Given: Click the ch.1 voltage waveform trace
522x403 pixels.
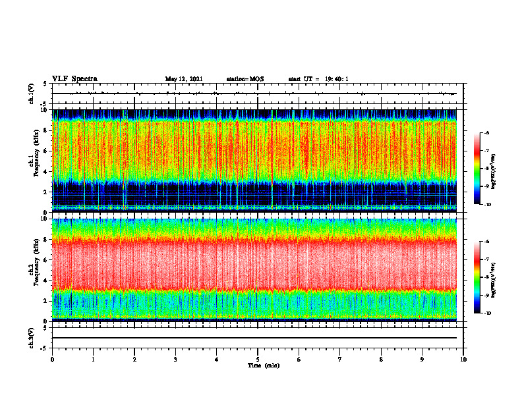Looking at the screenshot, I should (254, 94).
